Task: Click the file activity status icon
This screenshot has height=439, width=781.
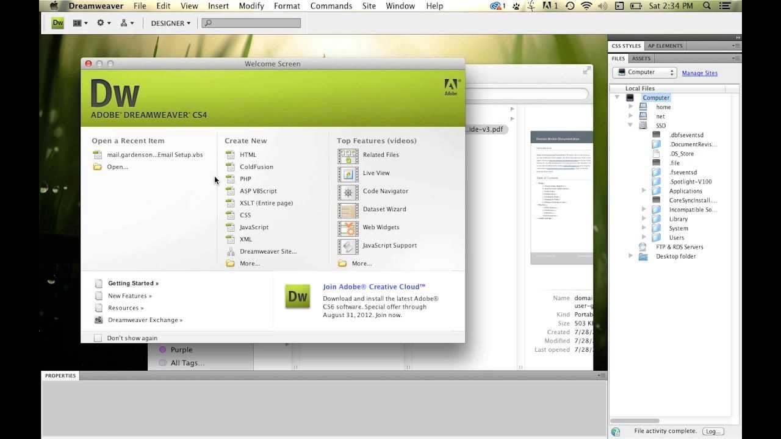Action: point(616,431)
